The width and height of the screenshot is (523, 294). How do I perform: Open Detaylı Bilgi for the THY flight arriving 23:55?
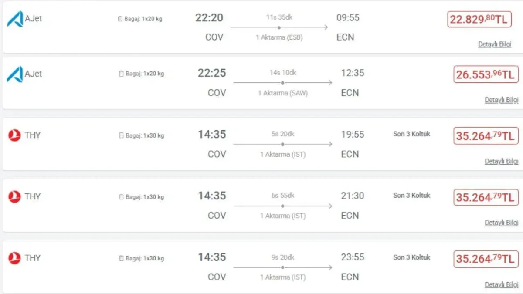tap(502, 284)
